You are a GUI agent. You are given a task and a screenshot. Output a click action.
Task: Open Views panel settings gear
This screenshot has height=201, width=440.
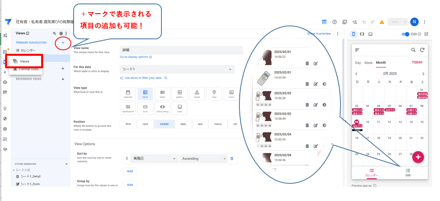tap(61, 33)
